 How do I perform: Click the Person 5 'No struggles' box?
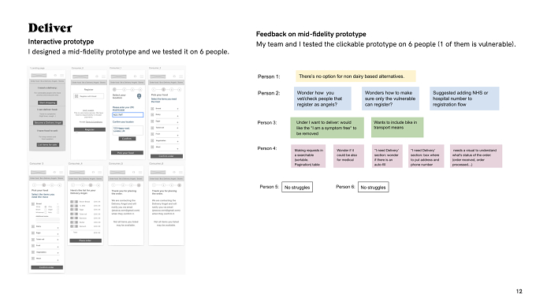[x=297, y=187]
